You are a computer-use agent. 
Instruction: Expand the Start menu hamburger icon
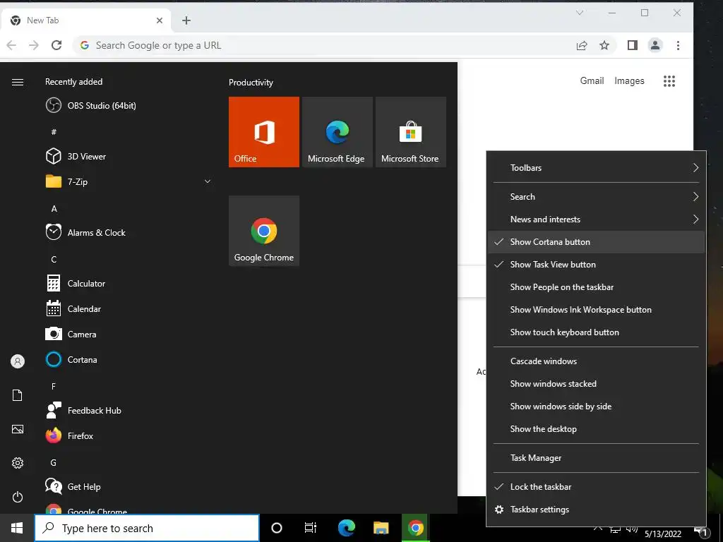click(18, 82)
